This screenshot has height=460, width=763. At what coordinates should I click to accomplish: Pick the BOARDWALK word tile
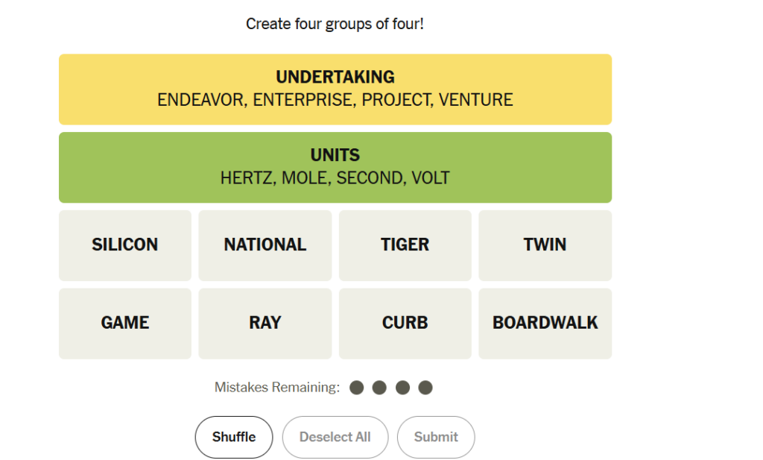(x=545, y=324)
